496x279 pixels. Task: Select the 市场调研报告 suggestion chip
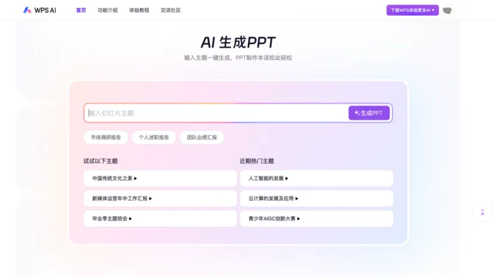pyautogui.click(x=106, y=138)
